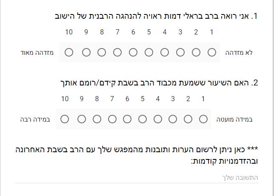The image size is (274, 196).
Task: Pick rating 4 for question 1
Action: (x=165, y=52)
